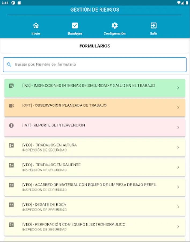Screen dimensions: 190x242
Task: Open VEO form Desate de Roca
Action: pyautogui.click(x=95, y=207)
